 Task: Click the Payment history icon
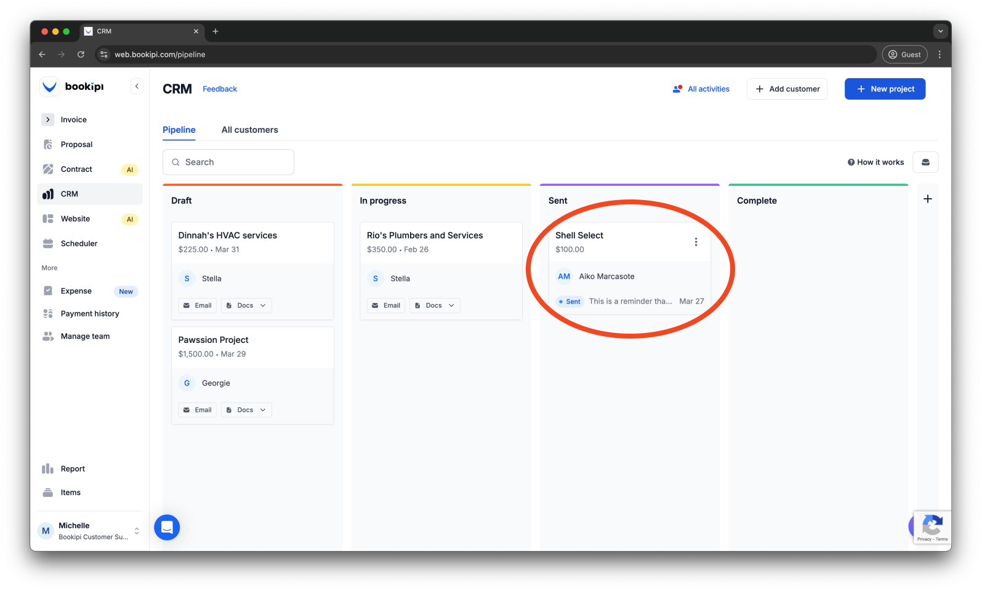pos(48,313)
